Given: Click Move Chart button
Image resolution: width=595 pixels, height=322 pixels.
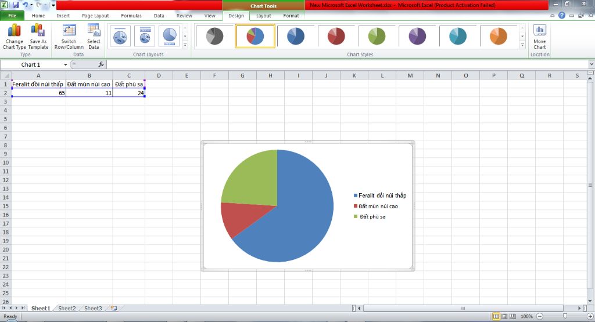Looking at the screenshot, I should pyautogui.click(x=540, y=37).
